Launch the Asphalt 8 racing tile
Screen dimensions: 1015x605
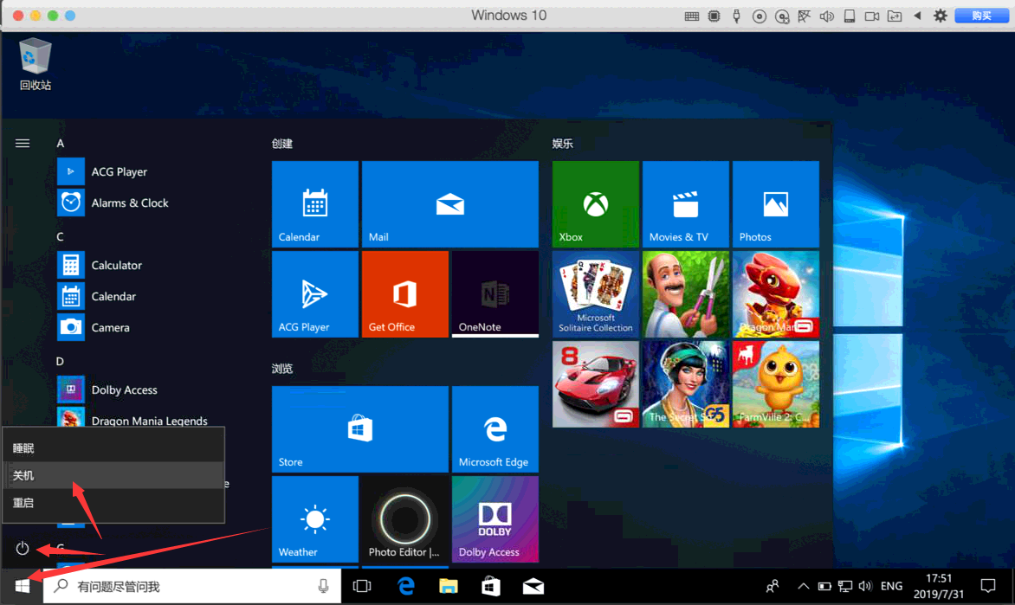tap(596, 384)
